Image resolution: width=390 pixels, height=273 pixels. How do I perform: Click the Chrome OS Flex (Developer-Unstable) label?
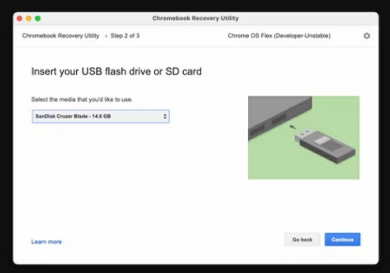pos(279,36)
